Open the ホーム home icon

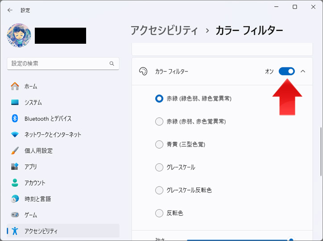pos(15,86)
